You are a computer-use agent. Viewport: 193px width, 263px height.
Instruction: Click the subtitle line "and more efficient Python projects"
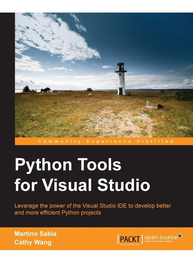point(58,213)
